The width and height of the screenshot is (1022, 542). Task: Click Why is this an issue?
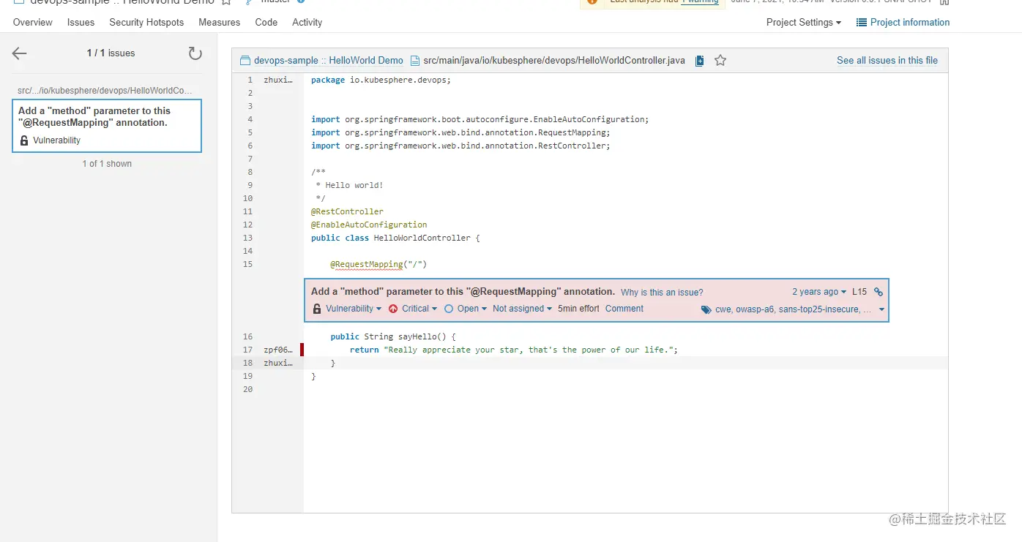(x=662, y=293)
